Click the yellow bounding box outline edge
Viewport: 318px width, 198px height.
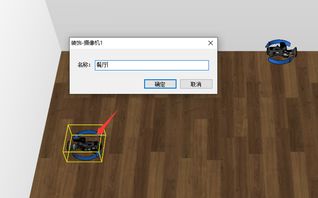coord(86,125)
